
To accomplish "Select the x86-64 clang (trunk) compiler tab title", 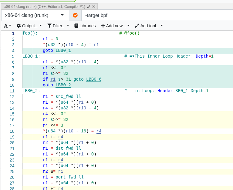I will click(45, 7).
